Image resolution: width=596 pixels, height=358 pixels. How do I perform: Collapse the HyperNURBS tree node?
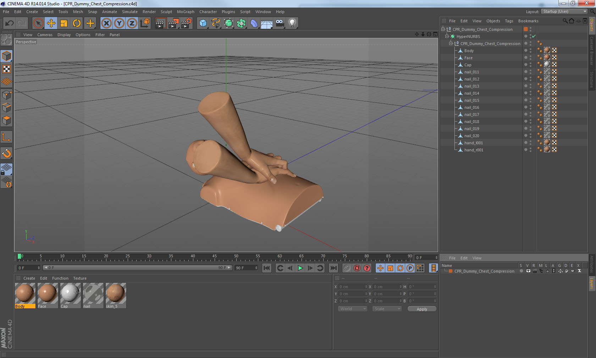447,36
